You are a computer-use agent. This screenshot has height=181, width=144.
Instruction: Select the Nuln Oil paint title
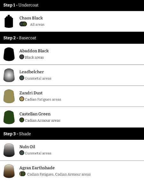[x=27, y=147]
